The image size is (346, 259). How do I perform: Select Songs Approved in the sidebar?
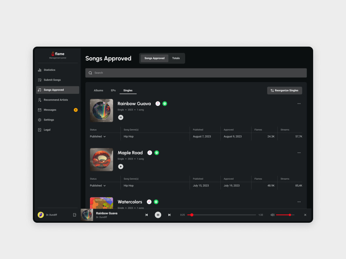click(x=57, y=90)
